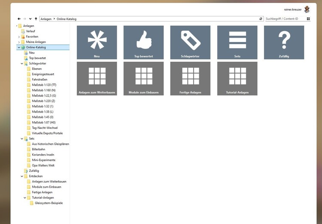The image size is (322, 224).
Task: Open breadcrumb arrow between Anlagen and Online-Katalog
Action: (x=54, y=19)
